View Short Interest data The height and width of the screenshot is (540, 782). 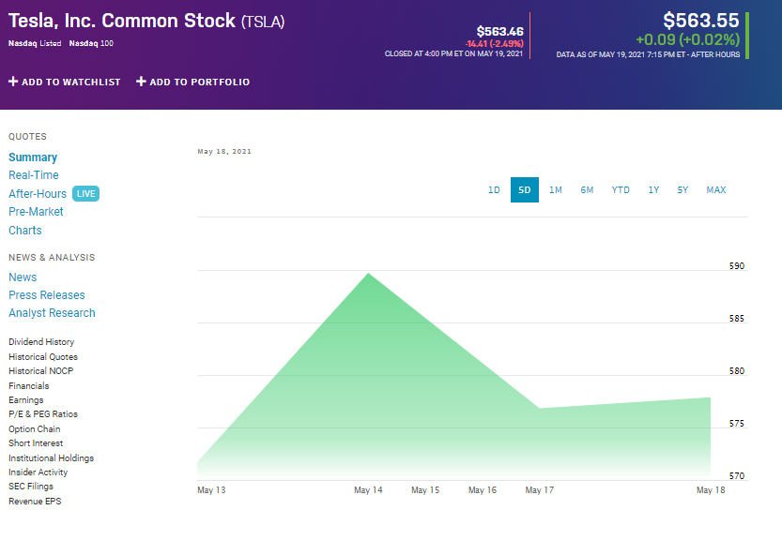36,442
